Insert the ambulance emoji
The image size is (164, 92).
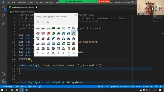click(38, 33)
